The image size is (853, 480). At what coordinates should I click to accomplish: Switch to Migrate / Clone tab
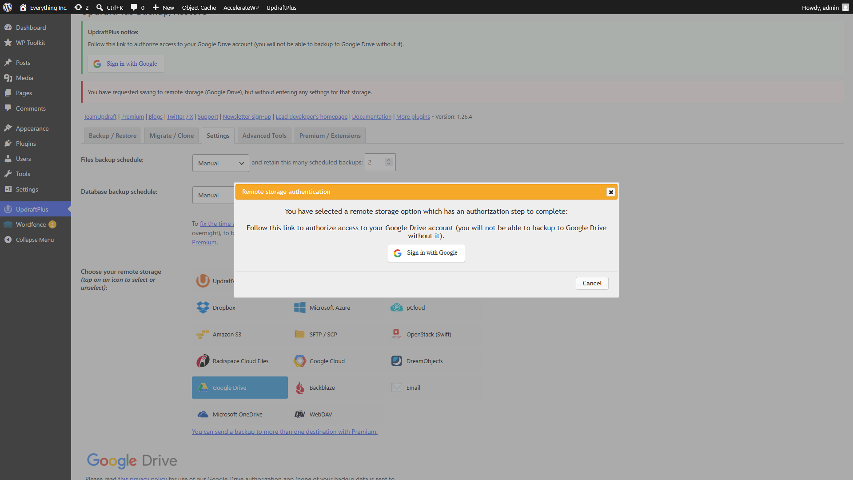coord(171,136)
